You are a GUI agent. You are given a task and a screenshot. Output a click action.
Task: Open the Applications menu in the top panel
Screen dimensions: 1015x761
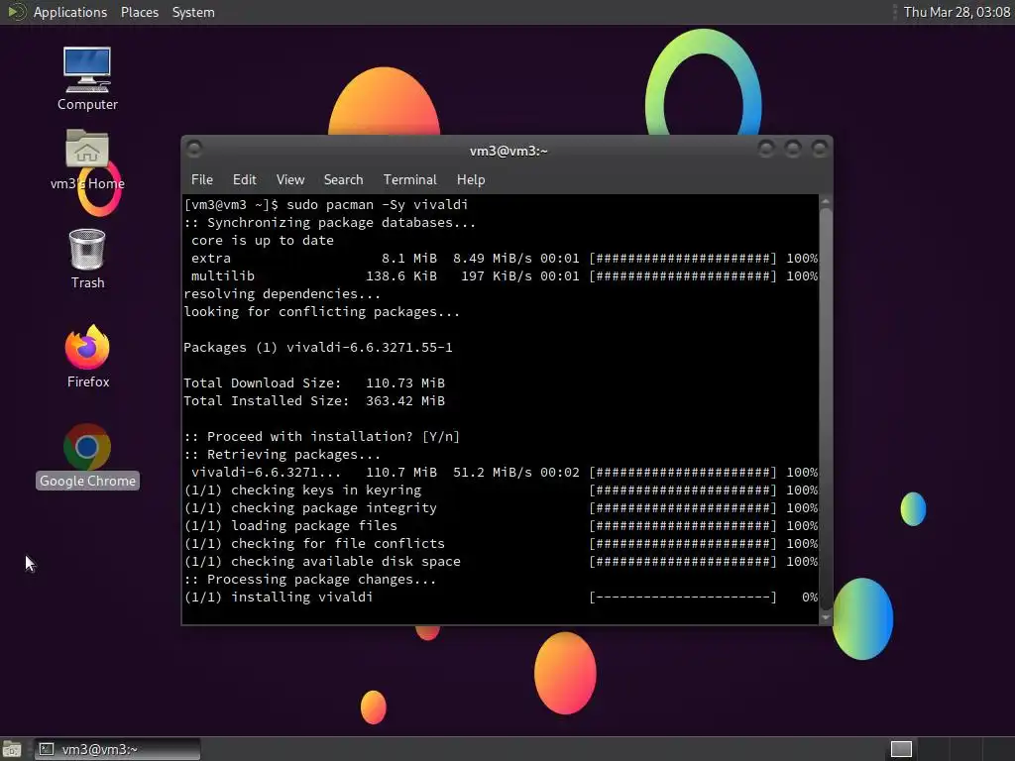click(x=70, y=12)
